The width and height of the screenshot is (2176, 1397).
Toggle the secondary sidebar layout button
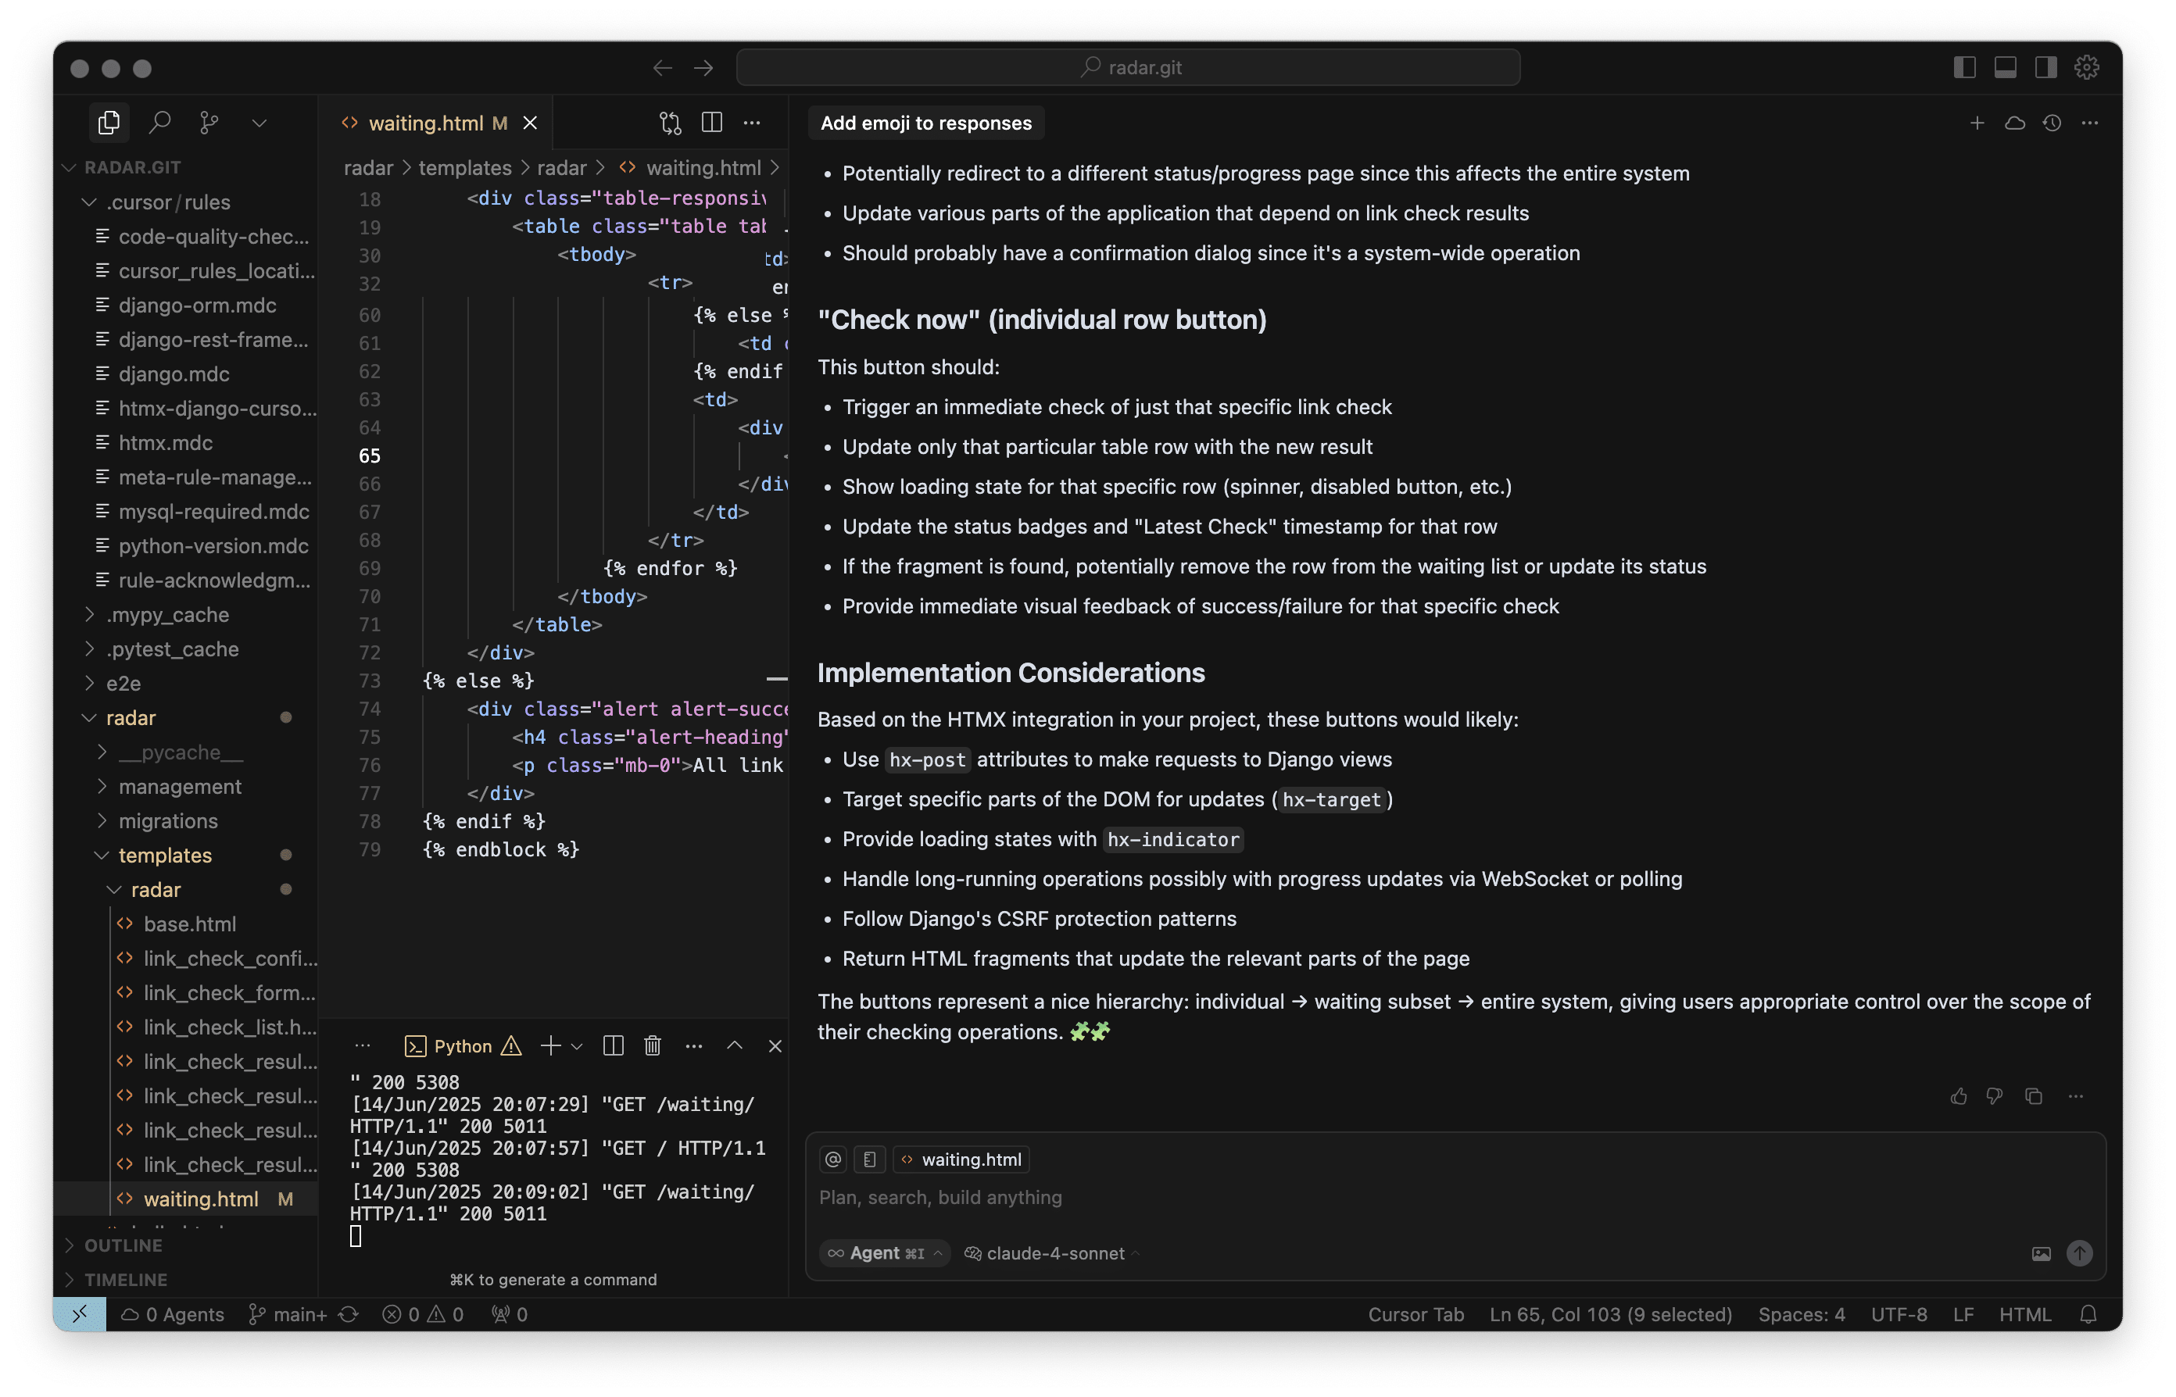(x=2045, y=67)
